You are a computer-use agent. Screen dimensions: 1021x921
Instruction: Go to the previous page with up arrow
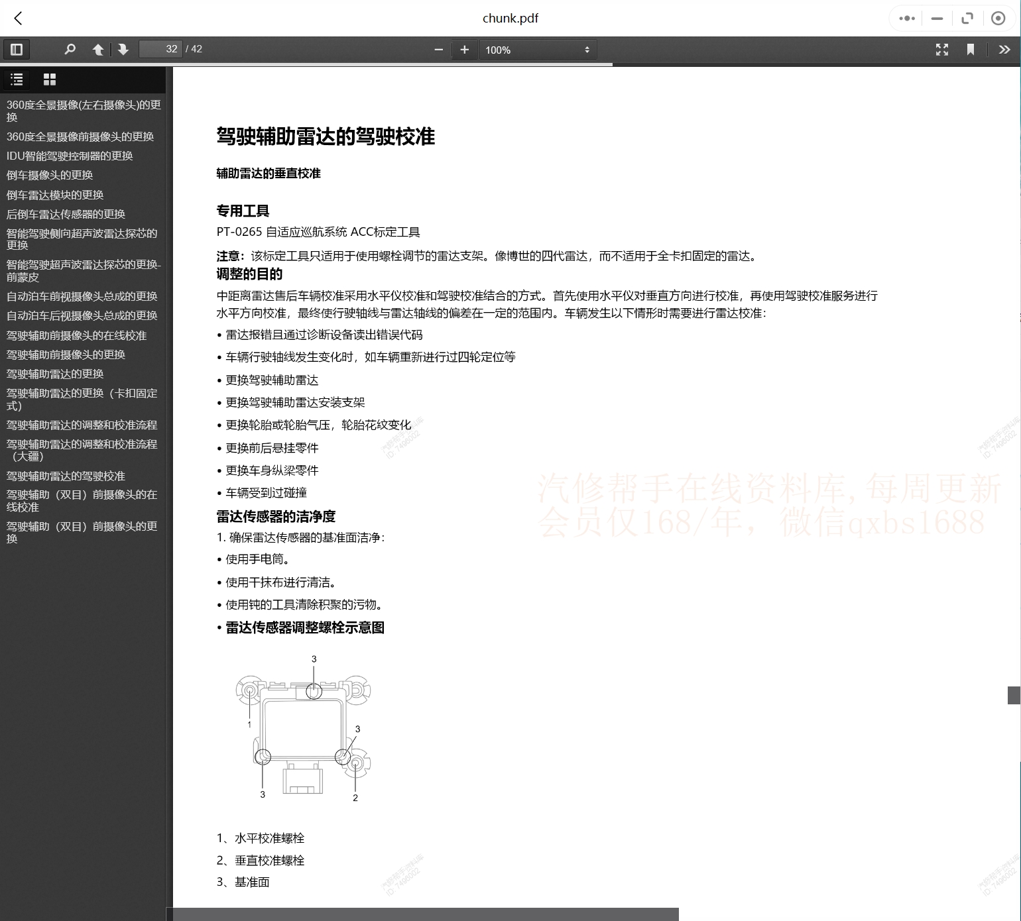[97, 49]
